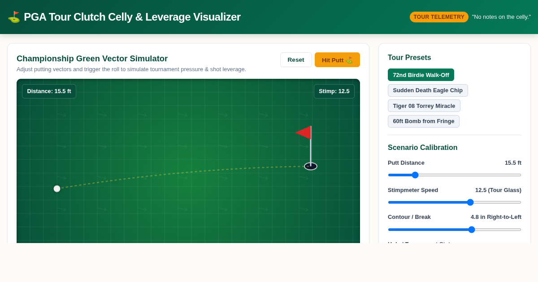The height and width of the screenshot is (282, 538).
Task: Adjust the Stimpmeter Speed slider
Action: (x=455, y=202)
